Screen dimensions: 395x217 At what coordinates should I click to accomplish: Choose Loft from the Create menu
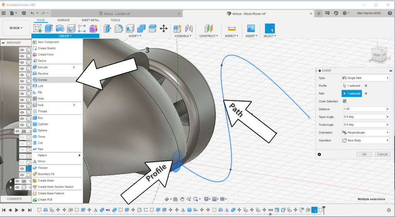(x=57, y=86)
